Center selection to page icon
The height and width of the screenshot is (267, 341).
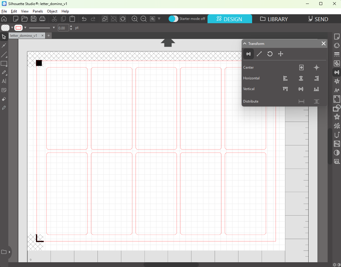(x=301, y=67)
